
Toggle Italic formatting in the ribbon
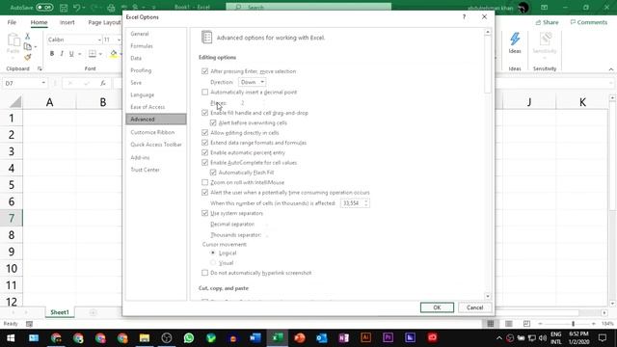coord(62,54)
